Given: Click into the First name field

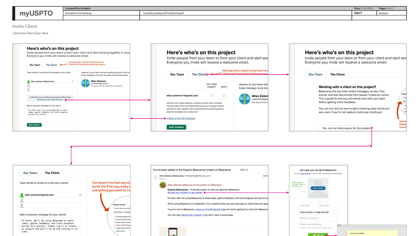Looking at the screenshot, I should [x=308, y=206].
